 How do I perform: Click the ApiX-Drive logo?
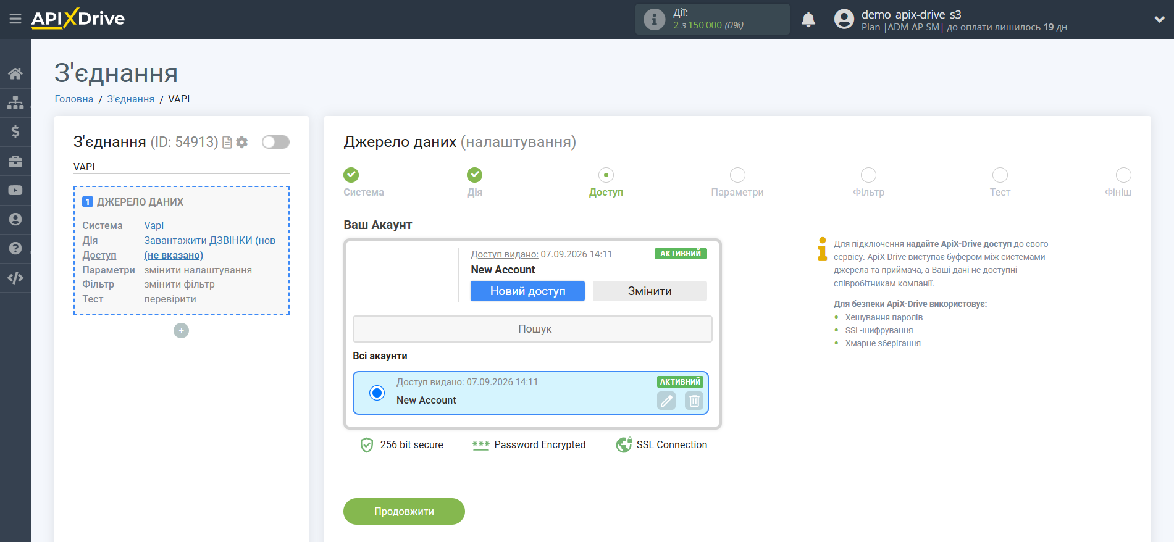(x=78, y=19)
